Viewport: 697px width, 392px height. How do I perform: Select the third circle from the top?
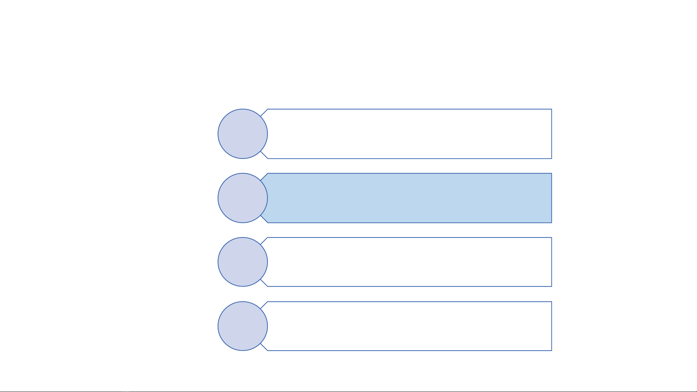tap(243, 262)
